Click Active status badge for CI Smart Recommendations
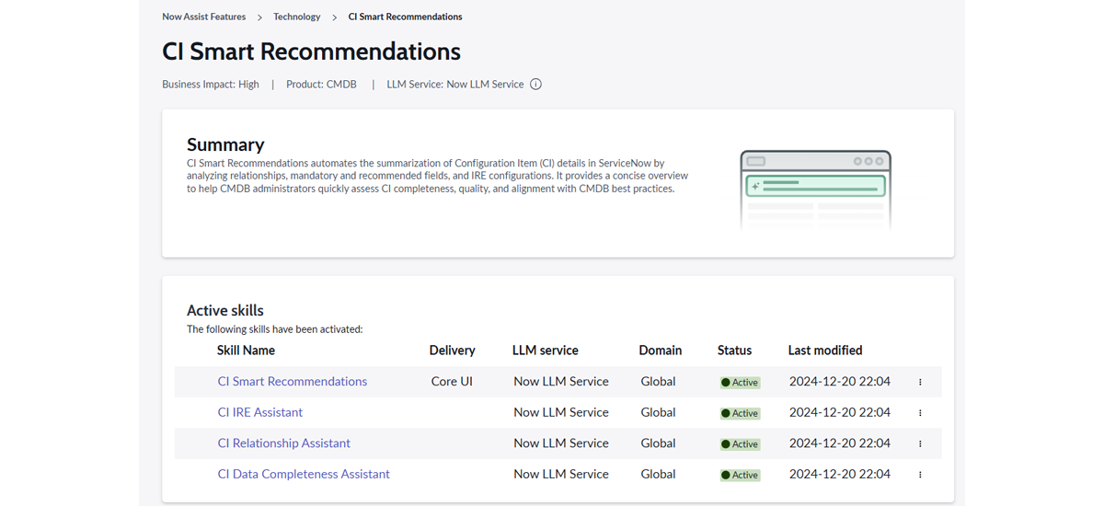This screenshot has height=506, width=1104. 740,383
